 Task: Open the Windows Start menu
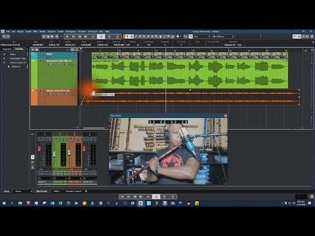click(x=4, y=203)
